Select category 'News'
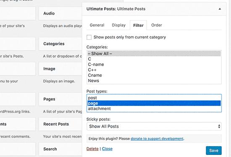 [x=154, y=81]
